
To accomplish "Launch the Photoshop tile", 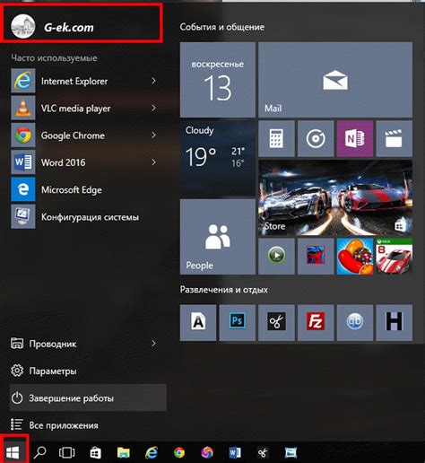I will click(238, 322).
